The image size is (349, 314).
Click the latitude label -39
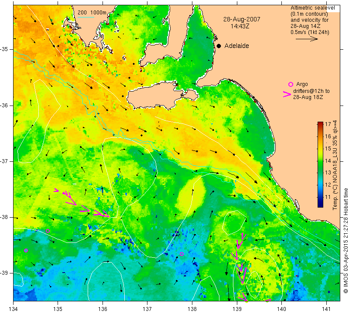[4, 273]
